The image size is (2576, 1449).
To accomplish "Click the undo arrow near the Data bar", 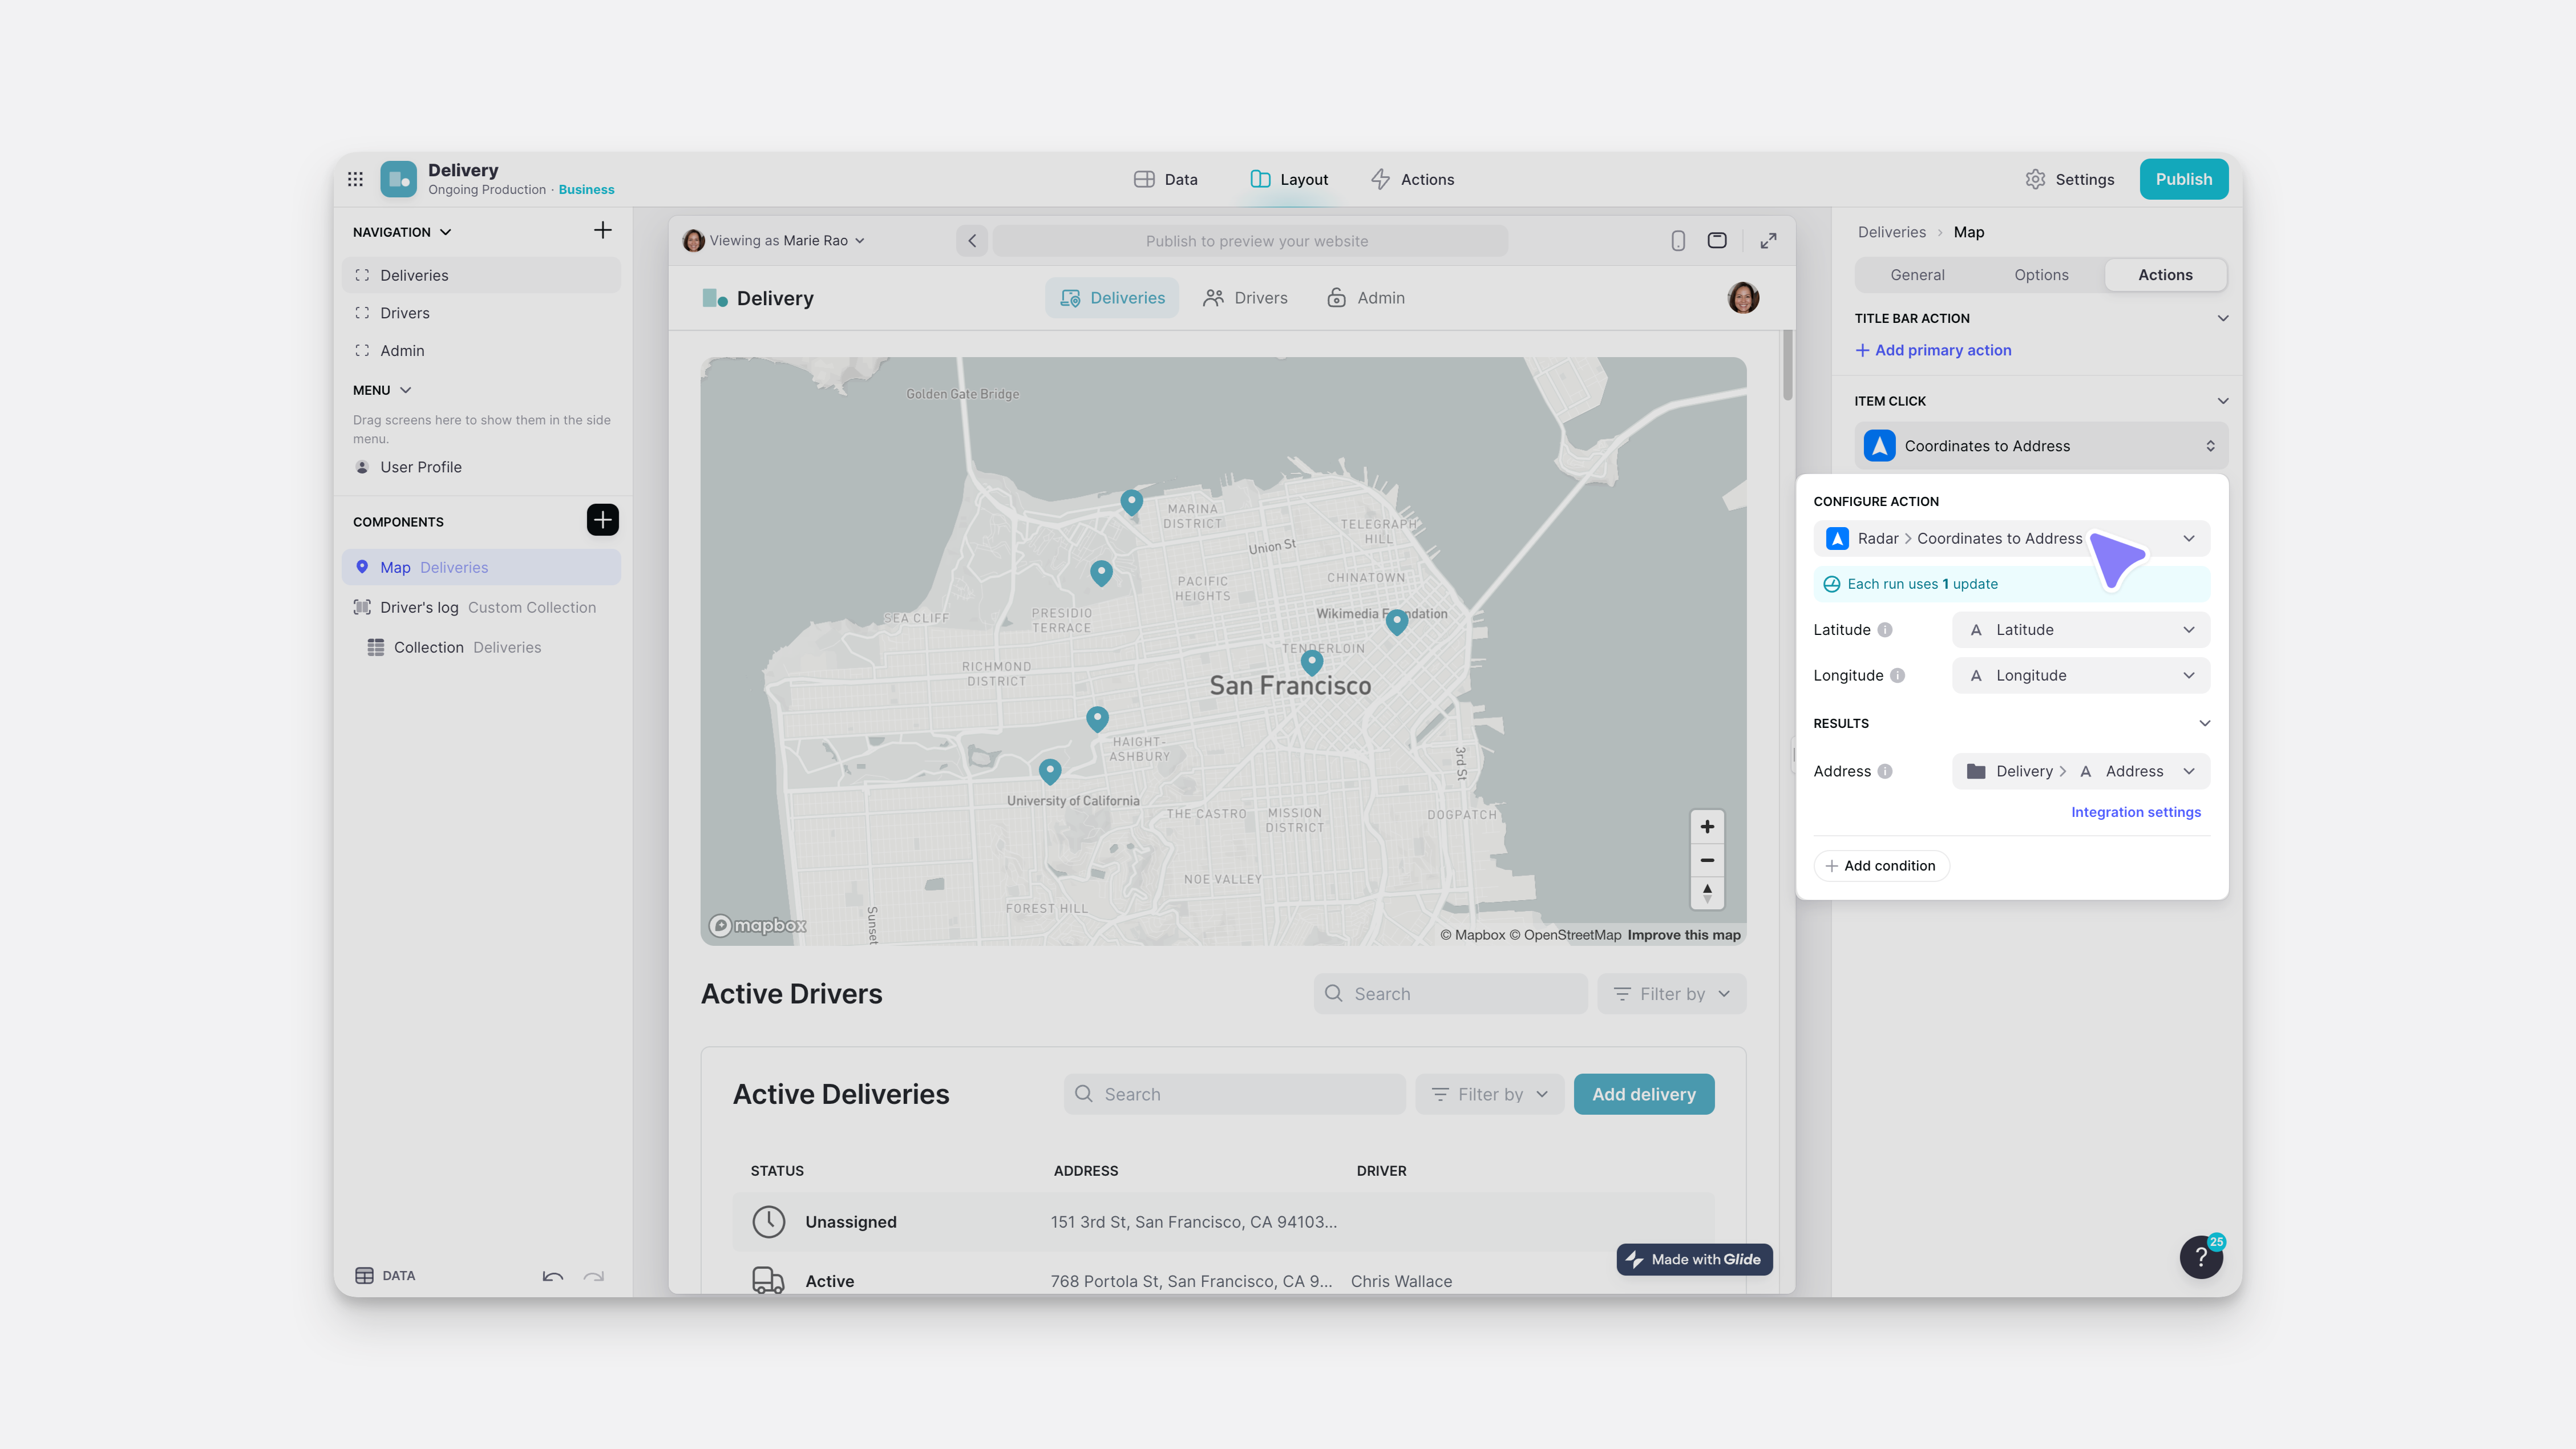I will (552, 1277).
